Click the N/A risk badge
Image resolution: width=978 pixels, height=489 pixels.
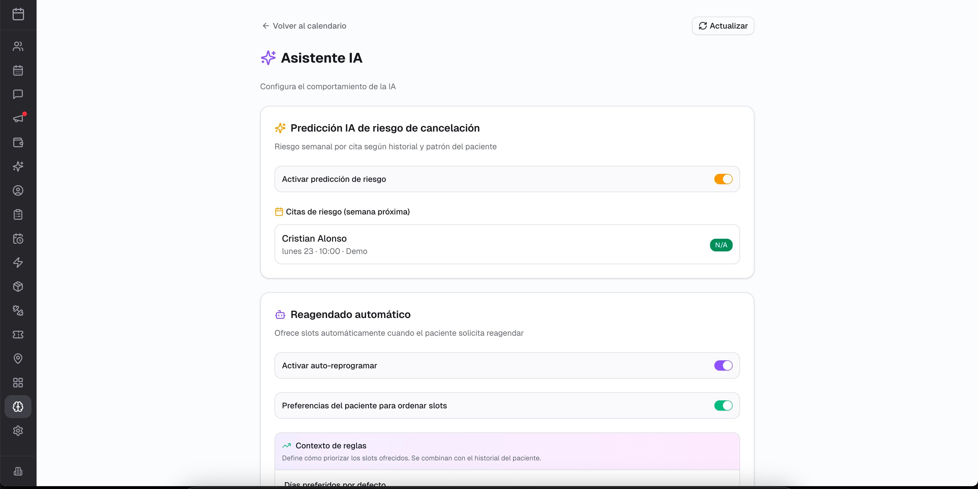click(721, 245)
